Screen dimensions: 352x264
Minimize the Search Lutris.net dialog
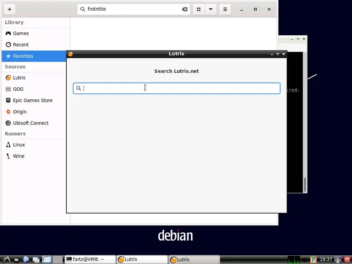(272, 54)
